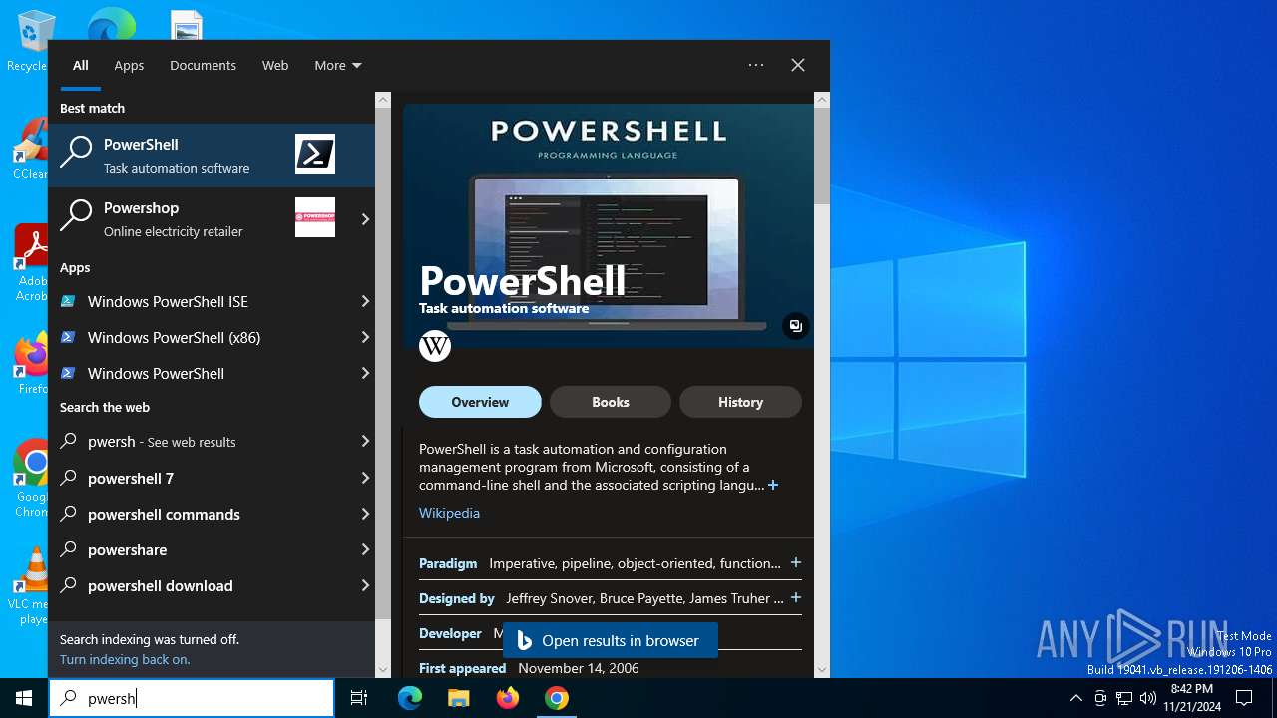Select the powershell commands web suggestion
Screen dimensions: 1277x718
point(202,514)
